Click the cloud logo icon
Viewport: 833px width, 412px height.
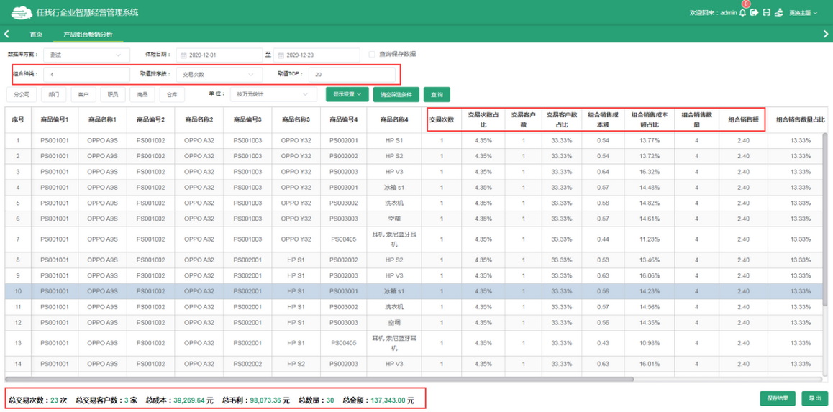21,12
